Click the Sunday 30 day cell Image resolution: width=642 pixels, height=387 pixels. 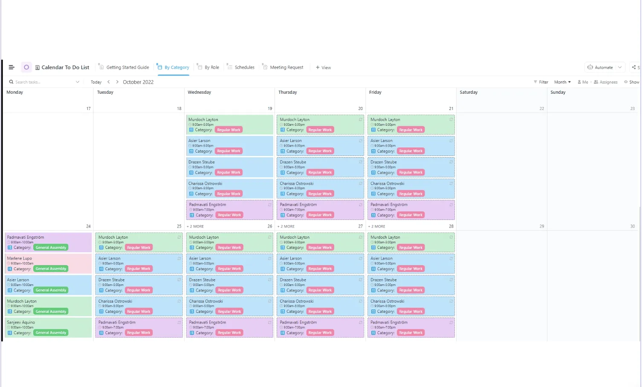tap(593, 286)
